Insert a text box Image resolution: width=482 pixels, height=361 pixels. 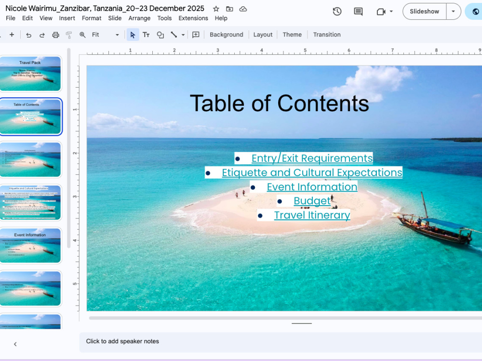146,35
